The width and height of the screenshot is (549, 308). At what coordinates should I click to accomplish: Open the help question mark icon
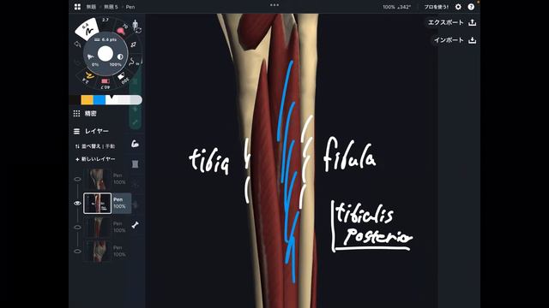tap(471, 7)
